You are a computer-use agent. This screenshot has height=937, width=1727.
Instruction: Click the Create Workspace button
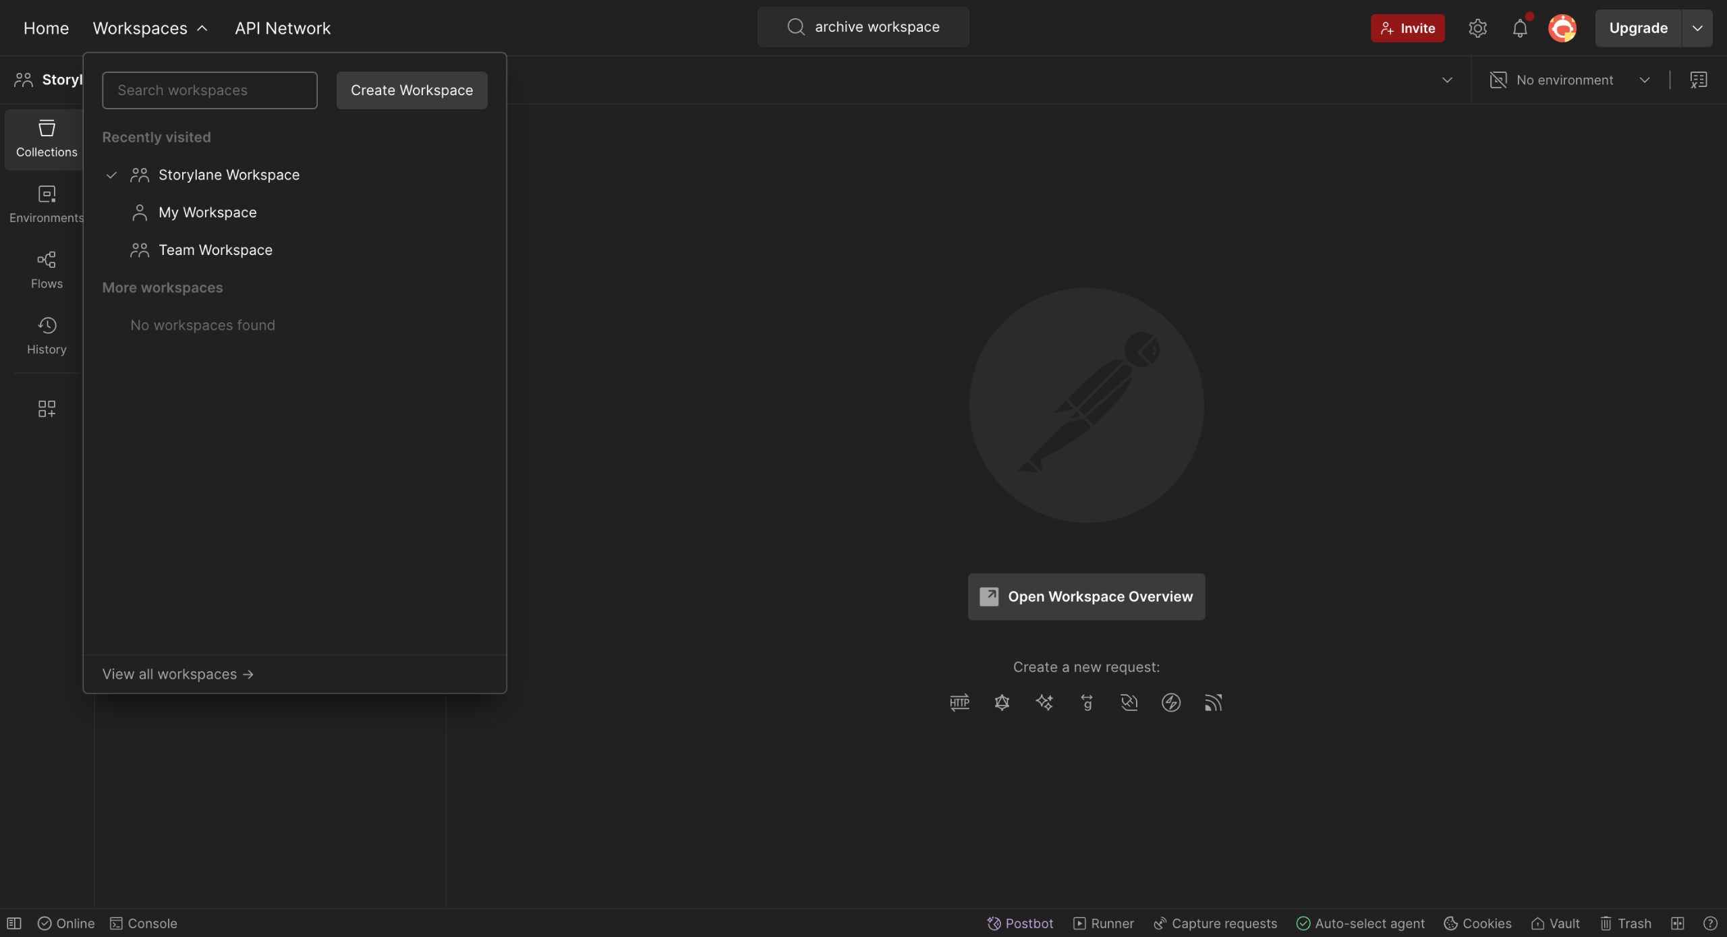412,90
